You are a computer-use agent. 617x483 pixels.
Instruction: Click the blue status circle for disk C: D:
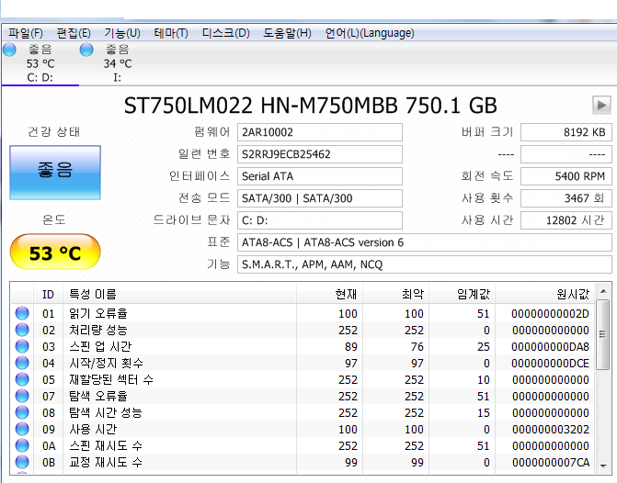coord(9,50)
